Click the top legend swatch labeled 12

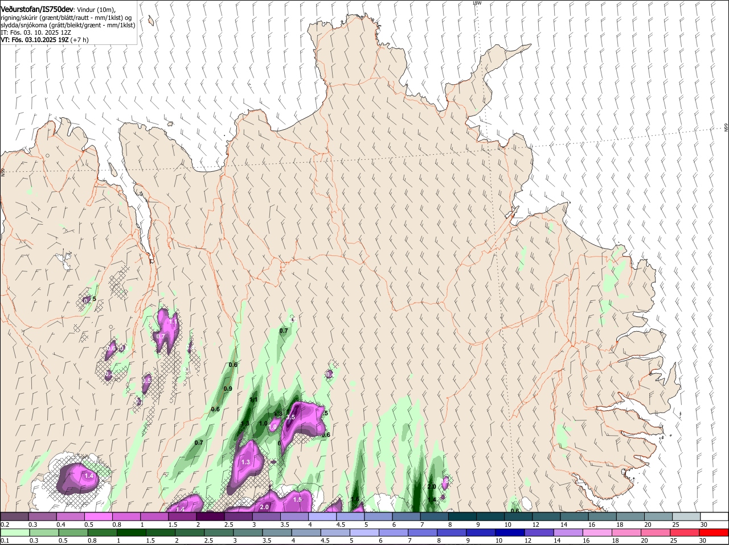(546, 516)
